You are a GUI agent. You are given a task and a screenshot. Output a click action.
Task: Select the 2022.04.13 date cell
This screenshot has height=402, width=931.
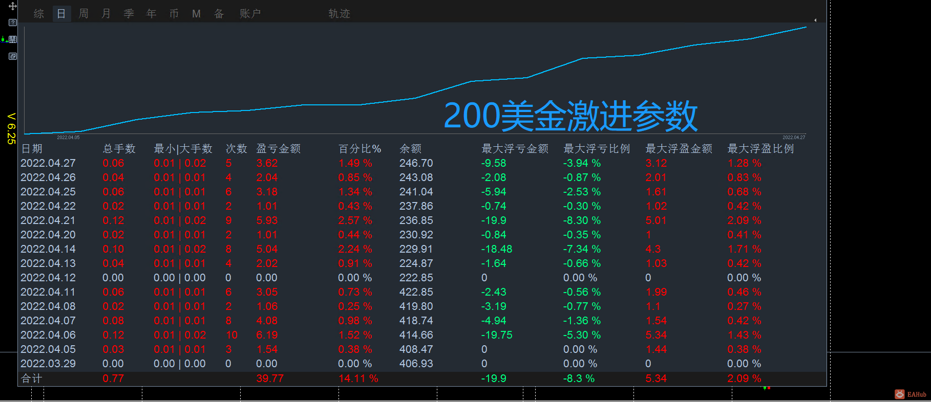coord(48,263)
